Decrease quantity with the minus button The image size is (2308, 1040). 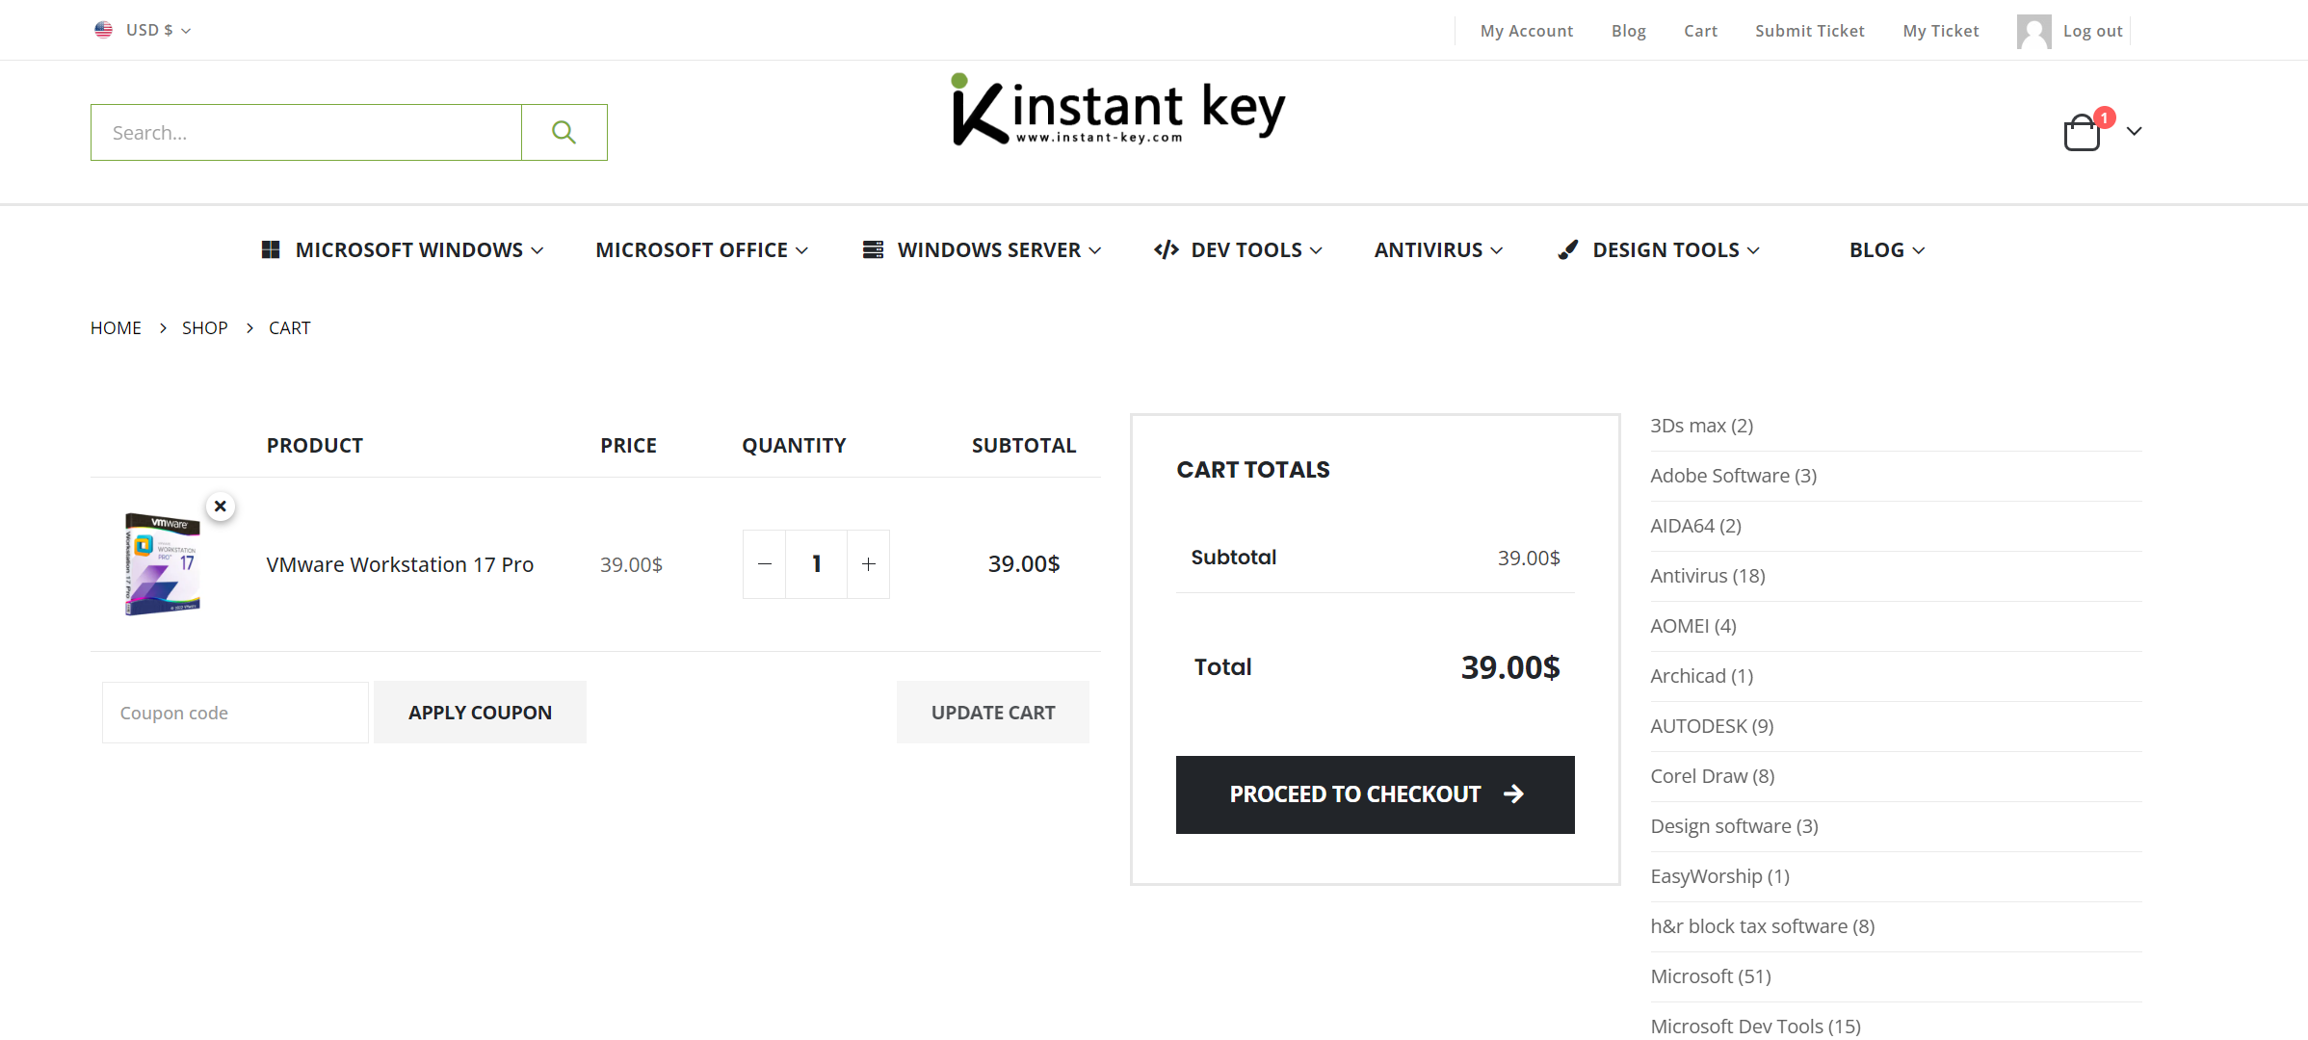coord(765,564)
